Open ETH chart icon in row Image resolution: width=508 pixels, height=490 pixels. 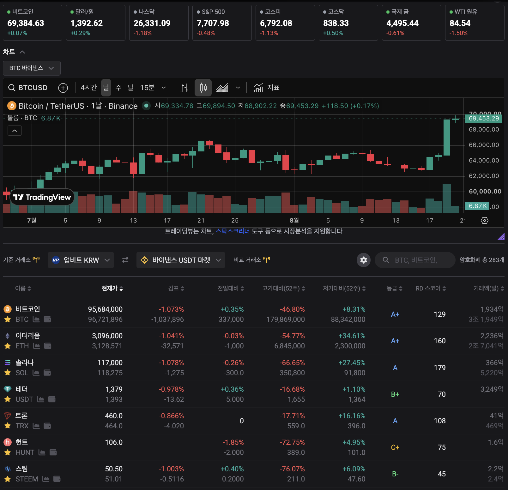point(37,346)
